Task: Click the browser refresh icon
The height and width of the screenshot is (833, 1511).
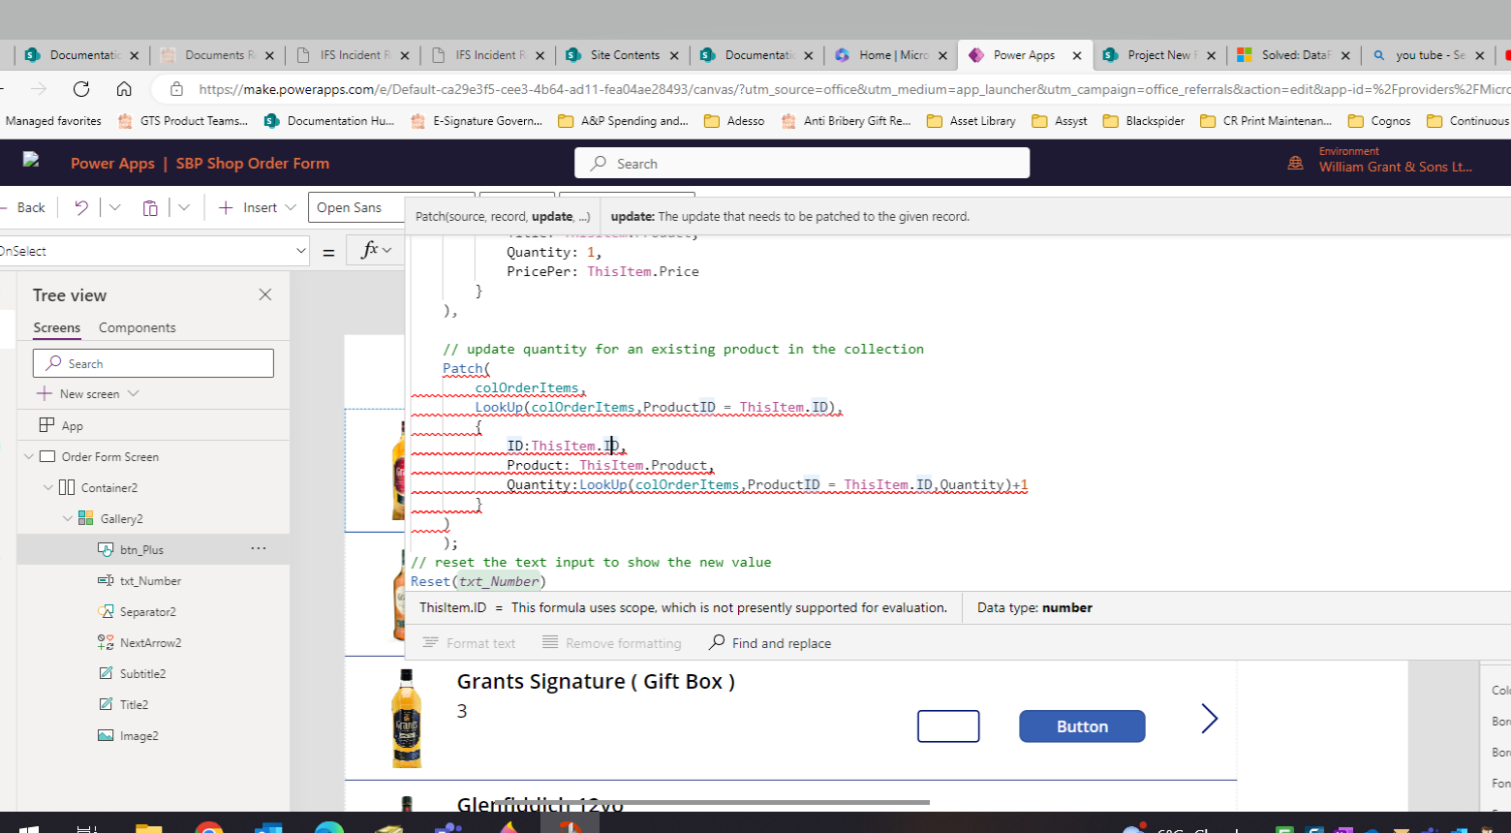Action: point(81,89)
